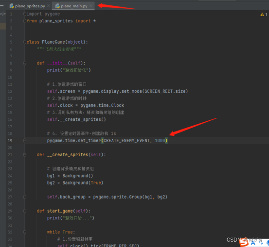This screenshot has width=269, height=247.
Task: Collapse the import block at line 1
Action: coord(25,14)
